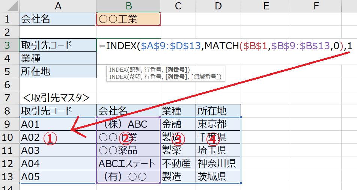Select row 1 header
357x190 pixels.
[x=9, y=19]
